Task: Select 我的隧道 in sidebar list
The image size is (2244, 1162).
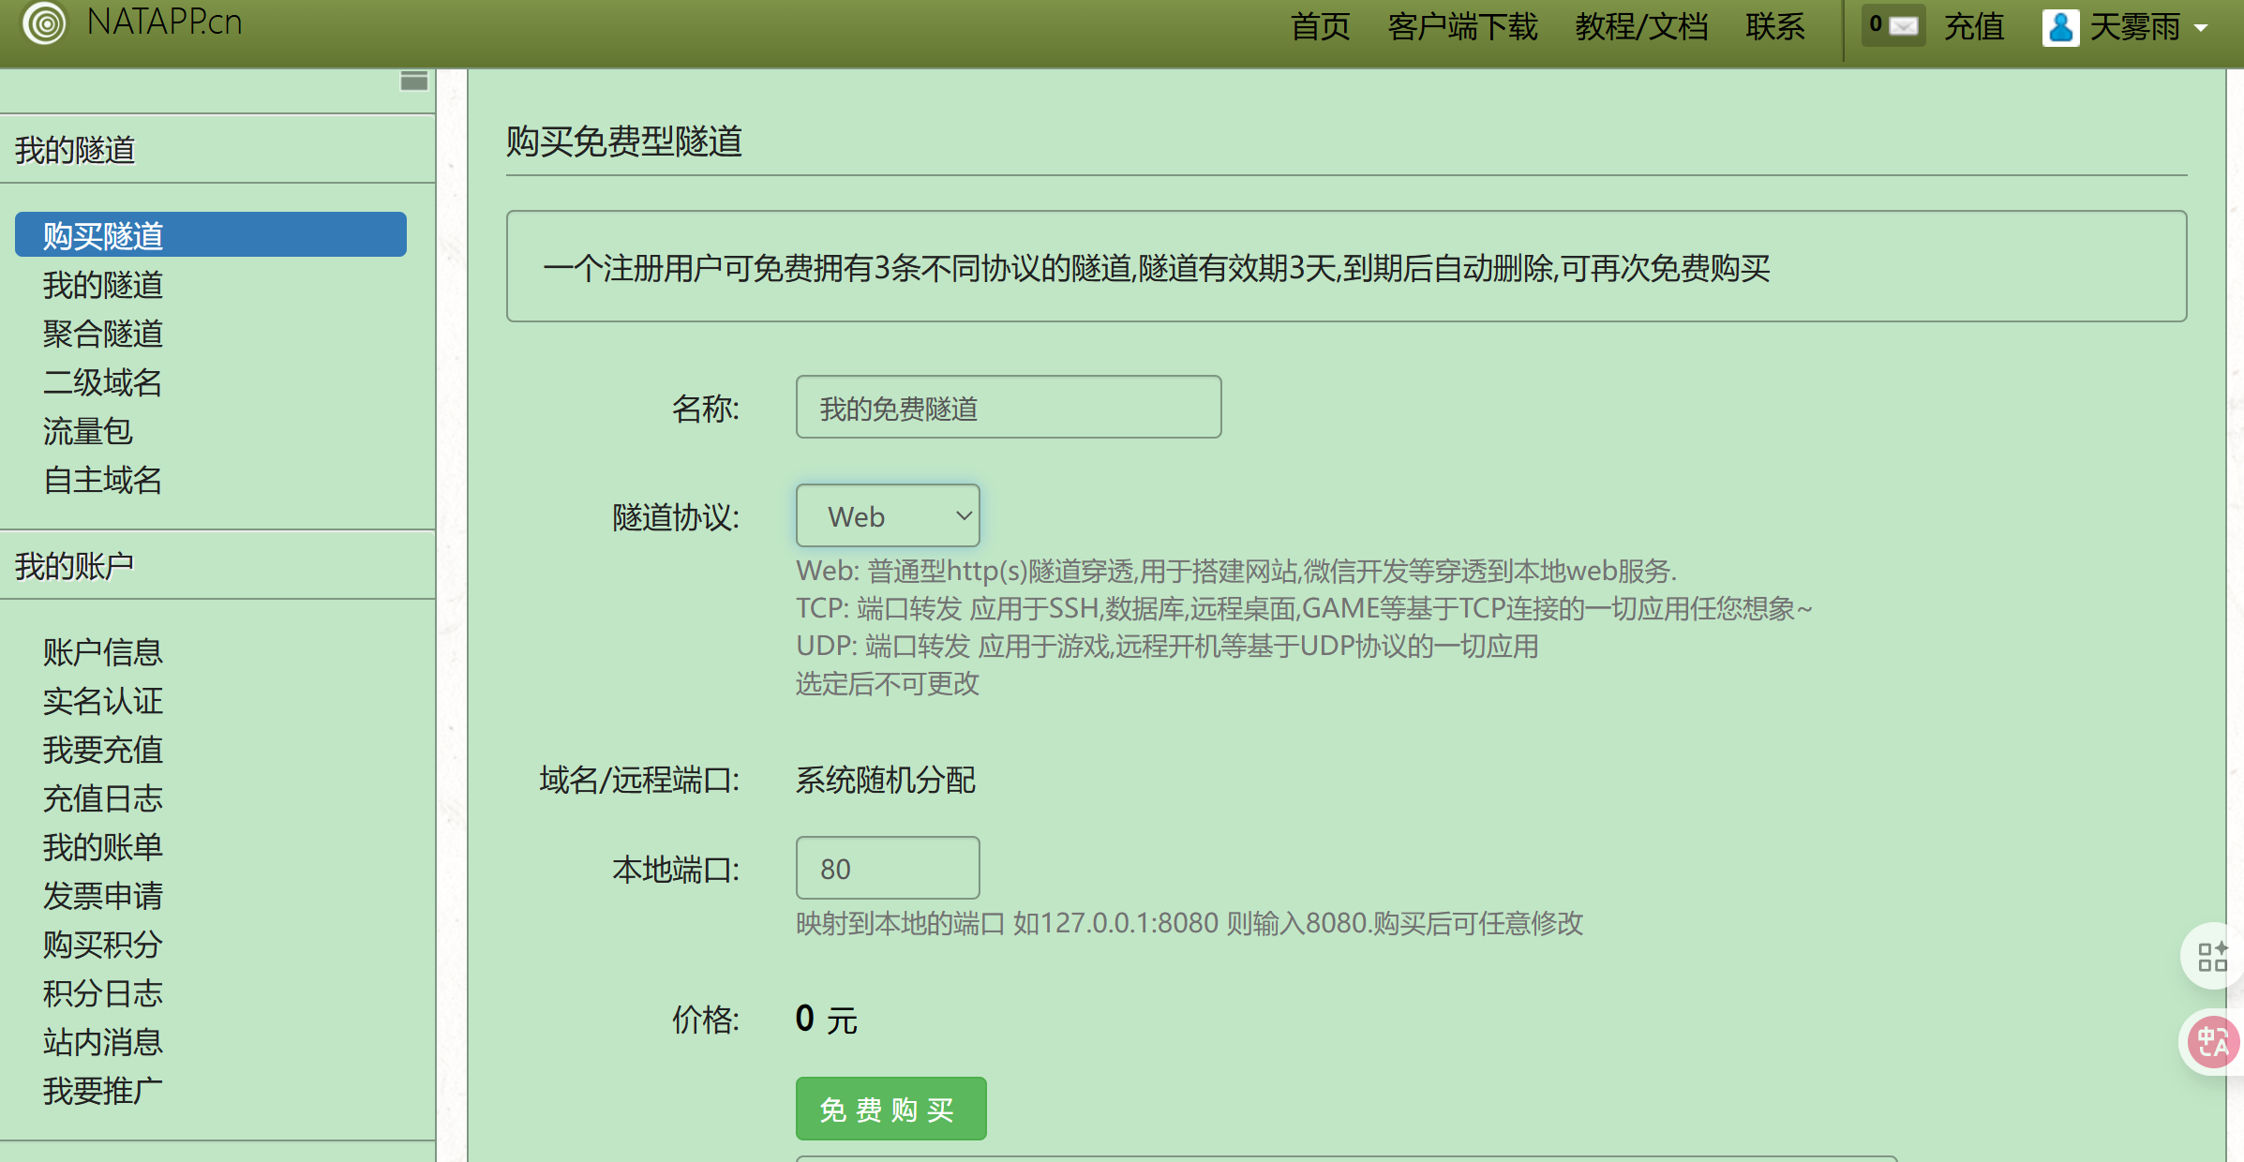Action: pyautogui.click(x=103, y=285)
